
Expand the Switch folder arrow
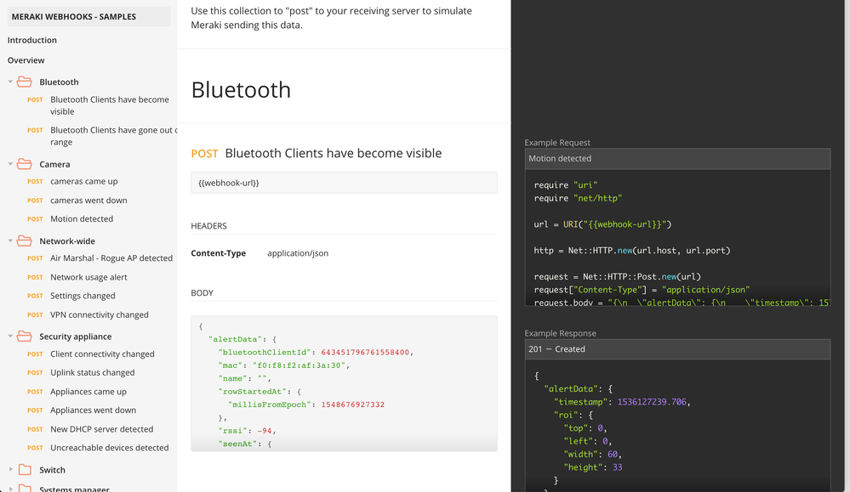(x=10, y=469)
